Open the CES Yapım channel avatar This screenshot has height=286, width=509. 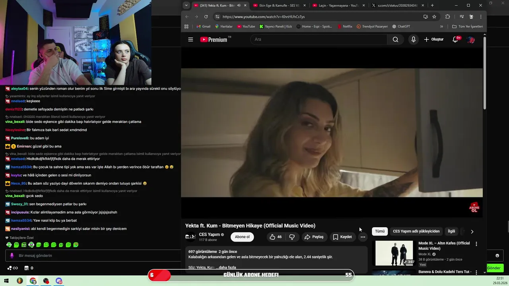tap(190, 237)
